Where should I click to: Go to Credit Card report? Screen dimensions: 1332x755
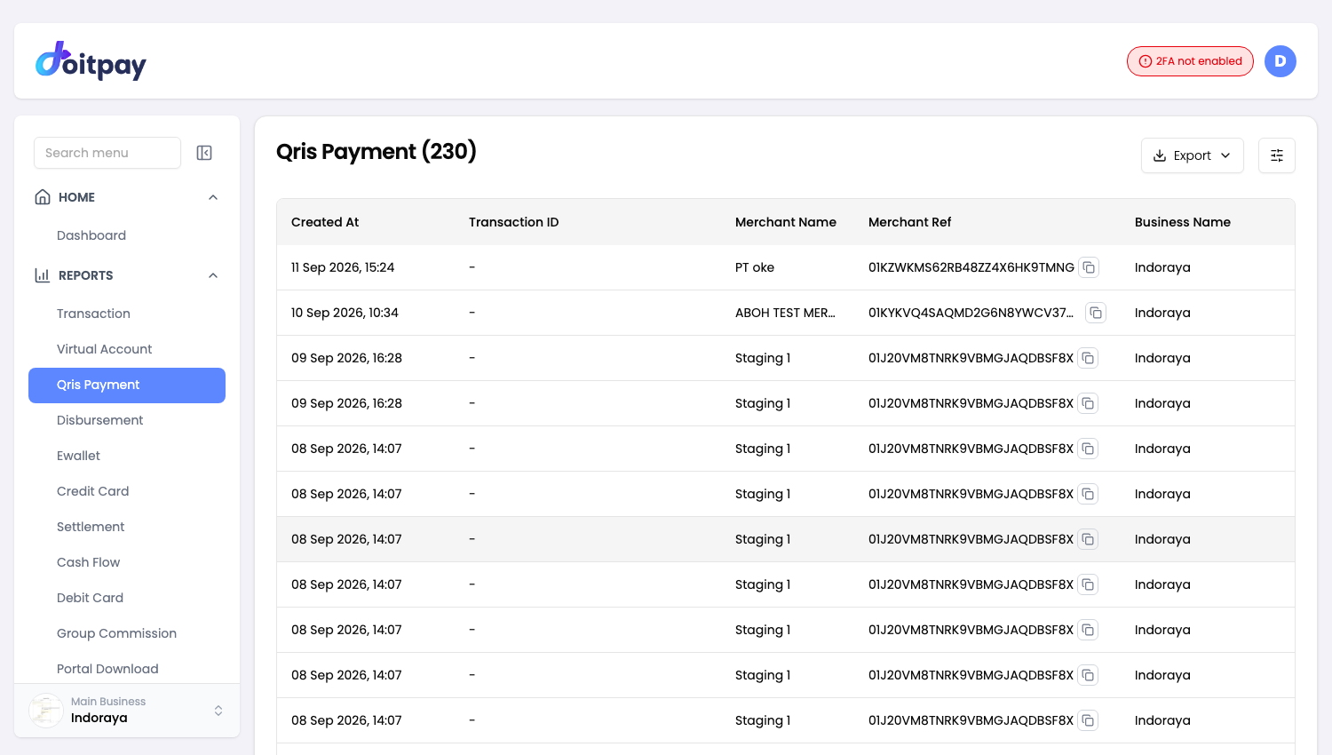pos(92,491)
